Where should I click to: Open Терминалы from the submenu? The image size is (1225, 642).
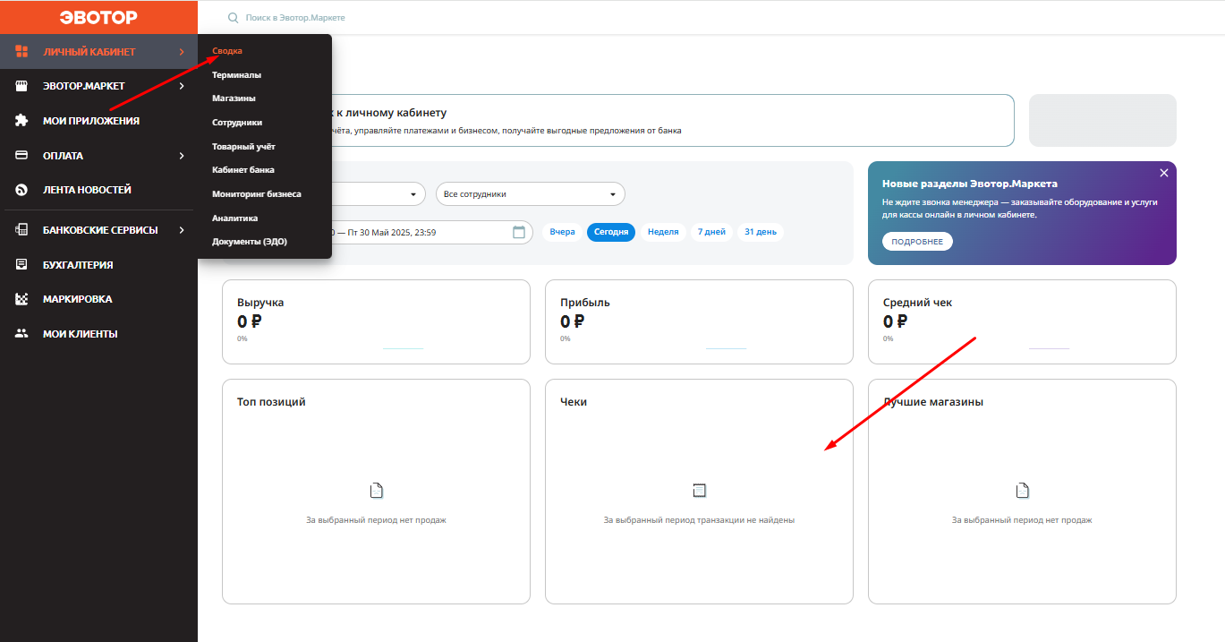pyautogui.click(x=237, y=75)
